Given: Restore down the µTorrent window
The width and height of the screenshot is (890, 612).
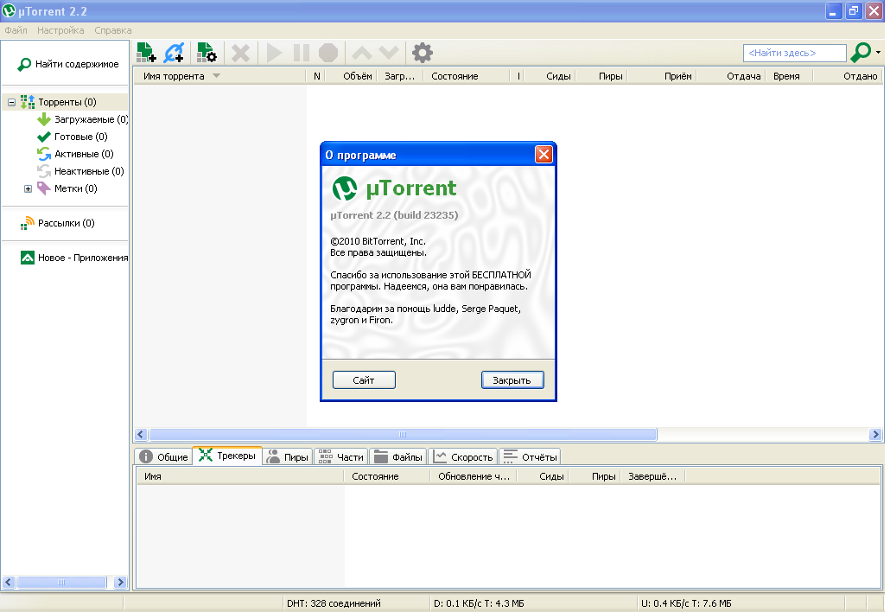Looking at the screenshot, I should [x=854, y=10].
